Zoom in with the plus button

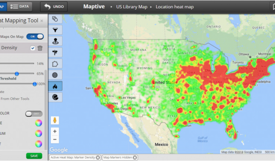pyautogui.click(x=55, y=131)
